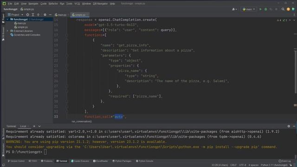Expand External Libraries node
The image size is (297, 167).
pos(7,31)
